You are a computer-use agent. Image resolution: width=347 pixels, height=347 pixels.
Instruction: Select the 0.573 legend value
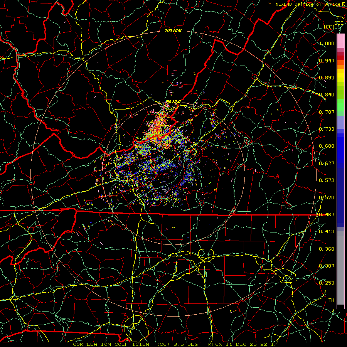(327, 180)
